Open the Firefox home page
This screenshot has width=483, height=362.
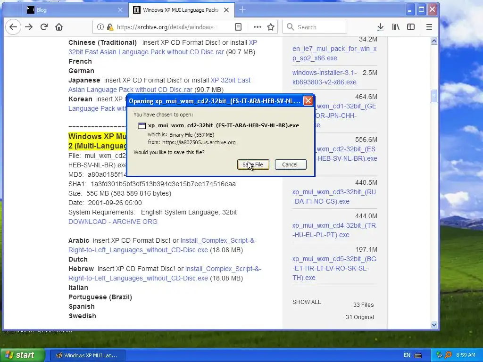59,27
